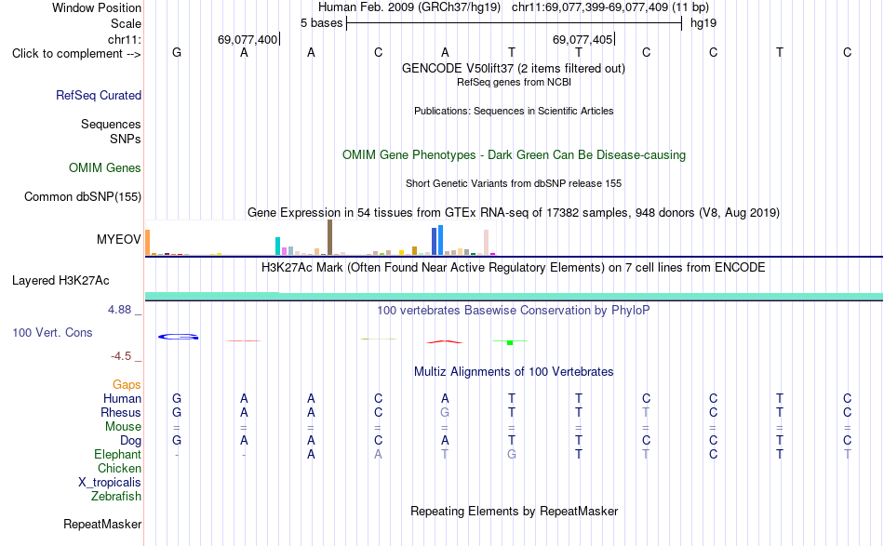This screenshot has height=546, width=884.
Task: Open 'RefSeq genes from NCBI' track title
Action: 515,82
